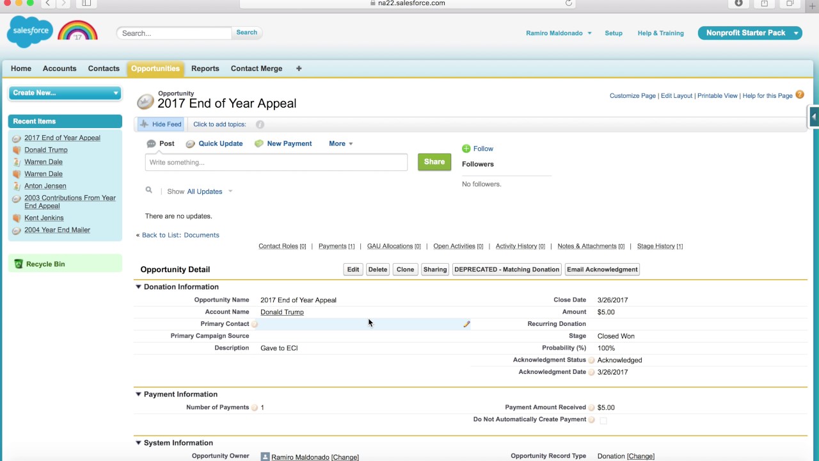The image size is (819, 461).
Task: Click the help bubble next to Acknowledgment Status
Action: (x=591, y=360)
